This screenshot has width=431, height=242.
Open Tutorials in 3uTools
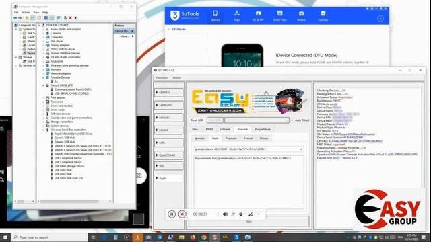pyautogui.click(x=323, y=15)
